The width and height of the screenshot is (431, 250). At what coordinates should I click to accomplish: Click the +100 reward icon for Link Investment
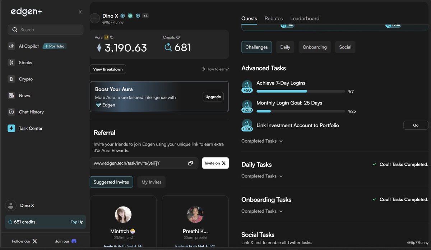(247, 125)
